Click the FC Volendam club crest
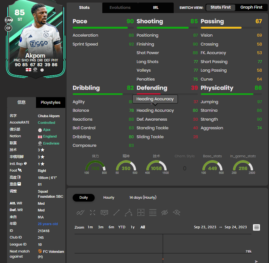 click(40, 251)
